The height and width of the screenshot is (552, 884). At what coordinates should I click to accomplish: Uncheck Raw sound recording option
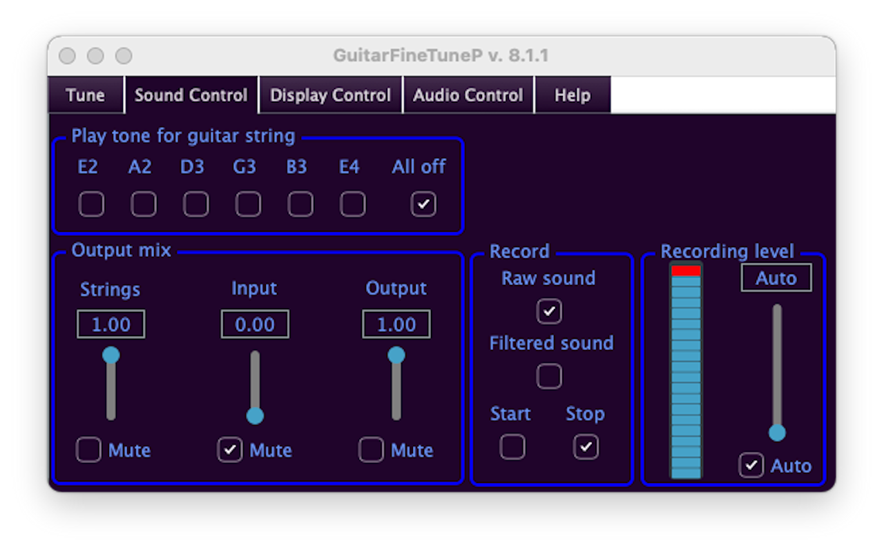548,311
